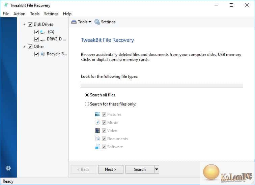
Task: Open the Action menu
Action: pyautogui.click(x=19, y=14)
